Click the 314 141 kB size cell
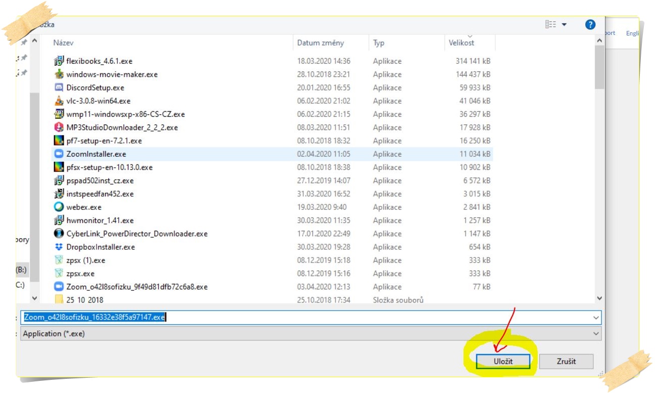 click(x=473, y=61)
